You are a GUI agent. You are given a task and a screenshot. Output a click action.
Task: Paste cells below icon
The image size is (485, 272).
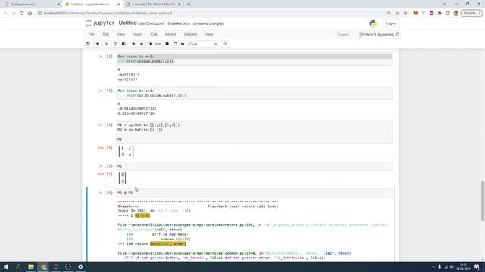[x=124, y=44]
